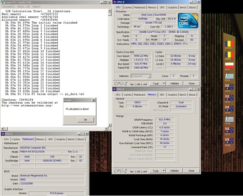Image resolution: width=243 pixels, height=196 pixels.
Task: Click Super PI vertical scrollbar down arrow
Action: (110, 125)
